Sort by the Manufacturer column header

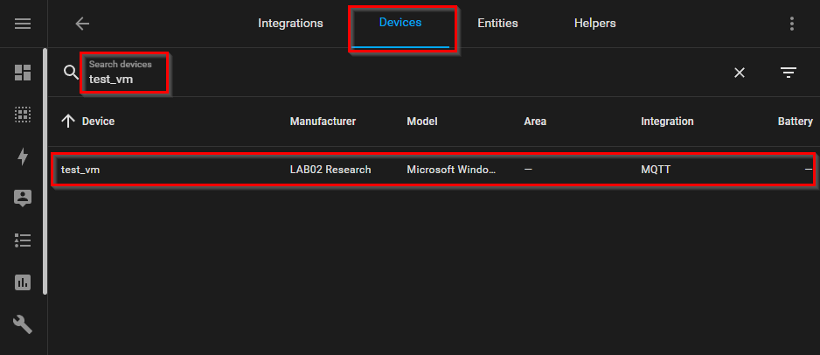(323, 122)
